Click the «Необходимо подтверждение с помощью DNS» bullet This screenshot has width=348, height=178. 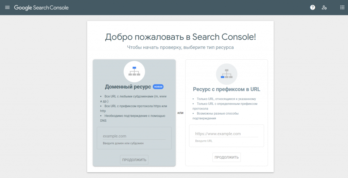pyautogui.click(x=133, y=118)
